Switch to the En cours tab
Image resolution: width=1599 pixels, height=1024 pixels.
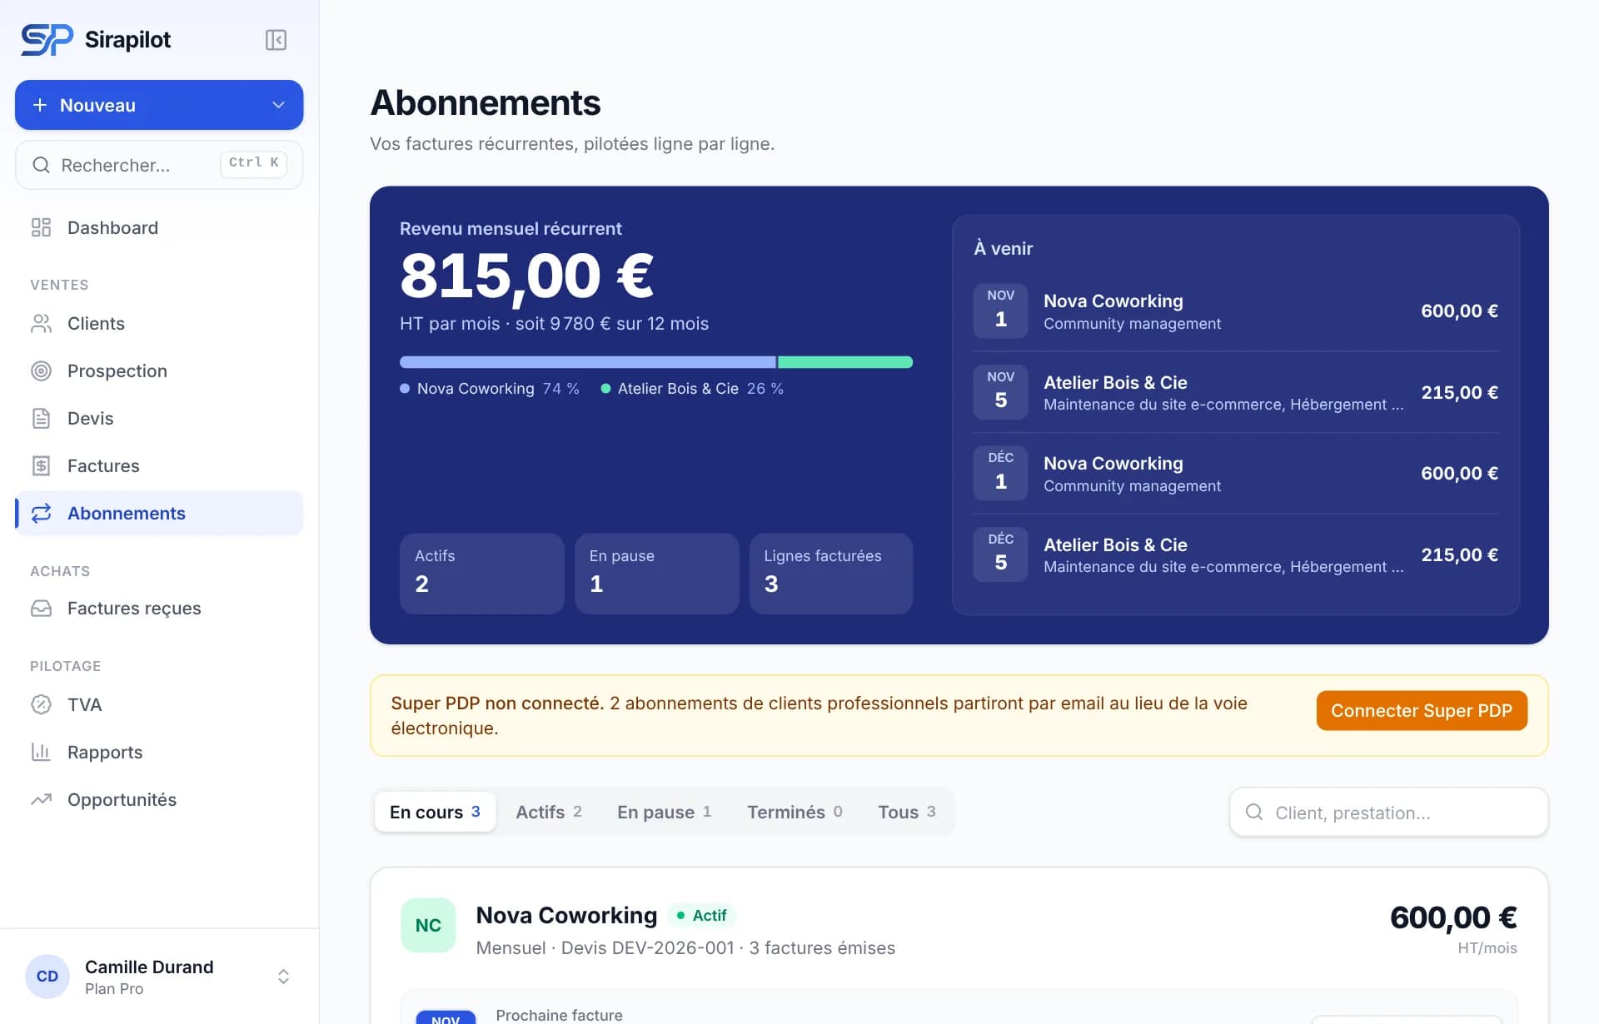pyautogui.click(x=435, y=812)
